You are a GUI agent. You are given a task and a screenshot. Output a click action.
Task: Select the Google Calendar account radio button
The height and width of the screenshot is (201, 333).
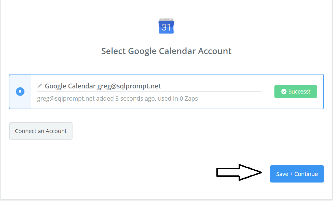20,92
